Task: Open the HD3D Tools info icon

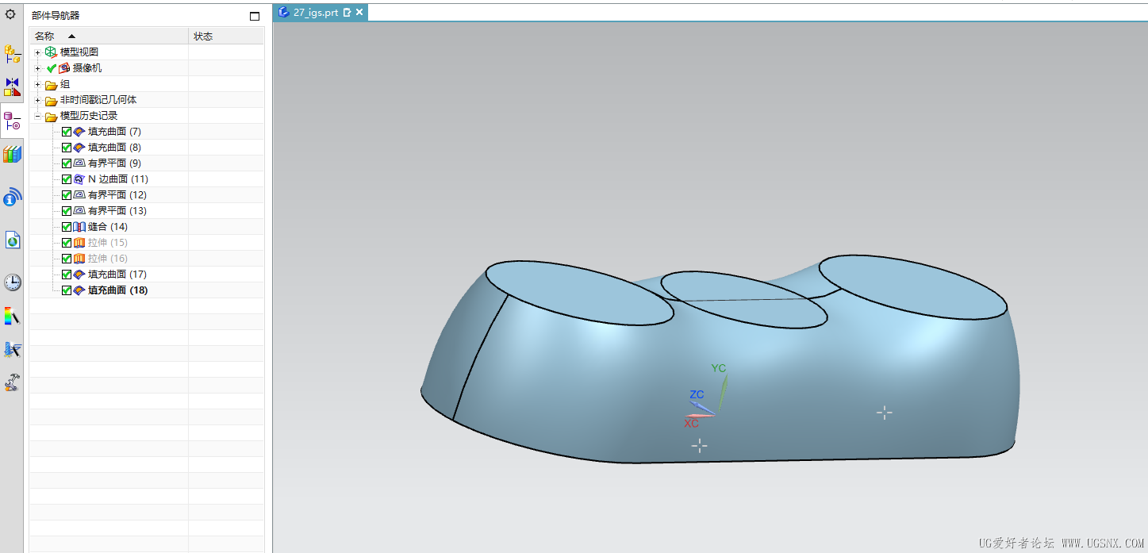Action: (x=12, y=197)
